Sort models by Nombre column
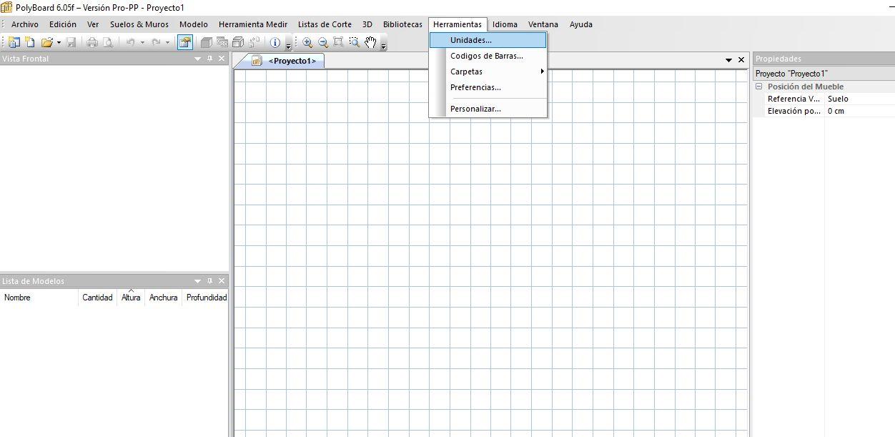 [39, 298]
